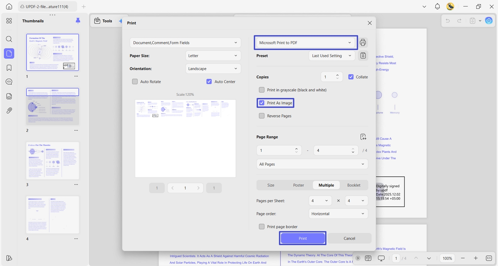The image size is (498, 266).
Task: Toggle the Print As Image checkbox
Action: (x=262, y=103)
